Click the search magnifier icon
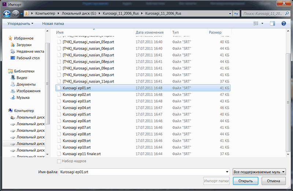The height and width of the screenshot is (191, 293). [x=287, y=14]
